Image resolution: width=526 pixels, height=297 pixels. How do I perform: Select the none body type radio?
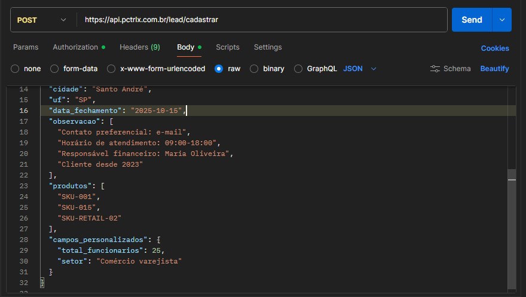[x=15, y=69]
